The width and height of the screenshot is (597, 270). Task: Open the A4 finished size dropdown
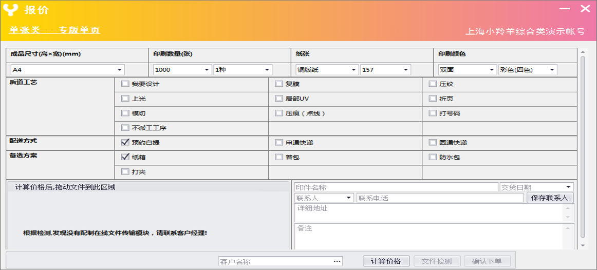tap(120, 70)
